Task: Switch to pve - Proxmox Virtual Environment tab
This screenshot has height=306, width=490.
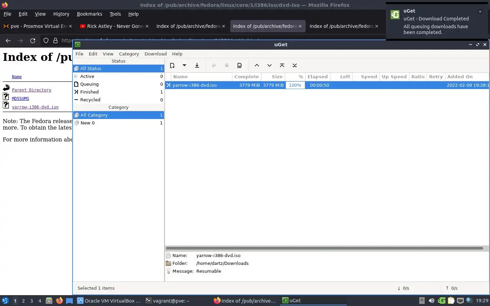Action: [37, 26]
